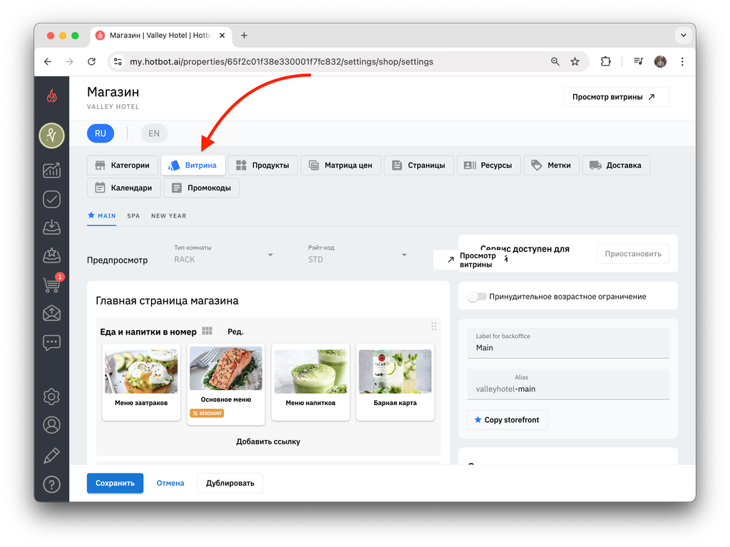The image size is (730, 547).
Task: Open the analytics chart sidebar icon
Action: point(51,170)
